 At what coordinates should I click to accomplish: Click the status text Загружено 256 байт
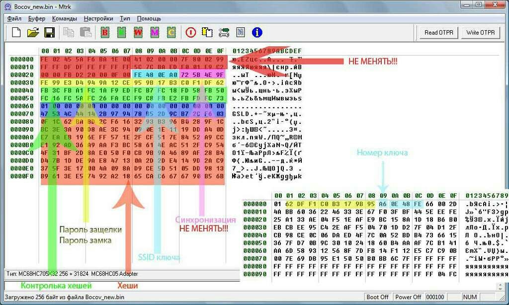coord(64,297)
